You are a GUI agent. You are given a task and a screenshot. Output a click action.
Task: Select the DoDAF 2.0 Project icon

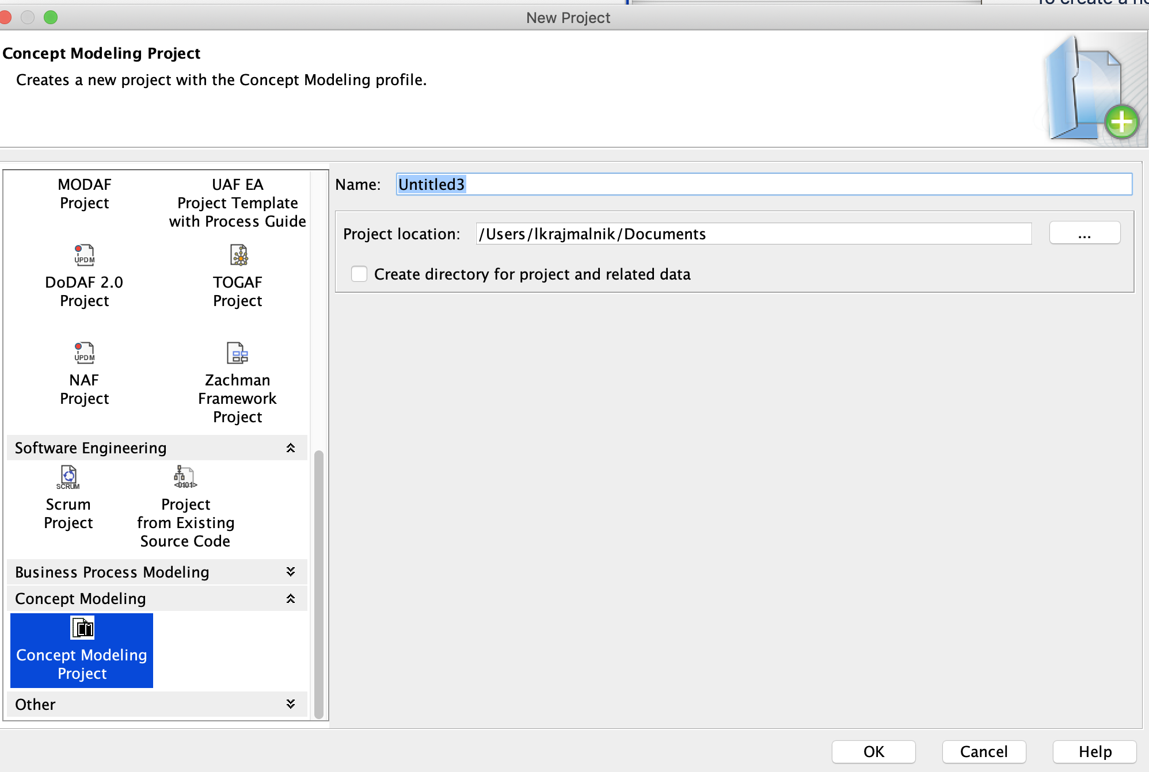pos(84,255)
